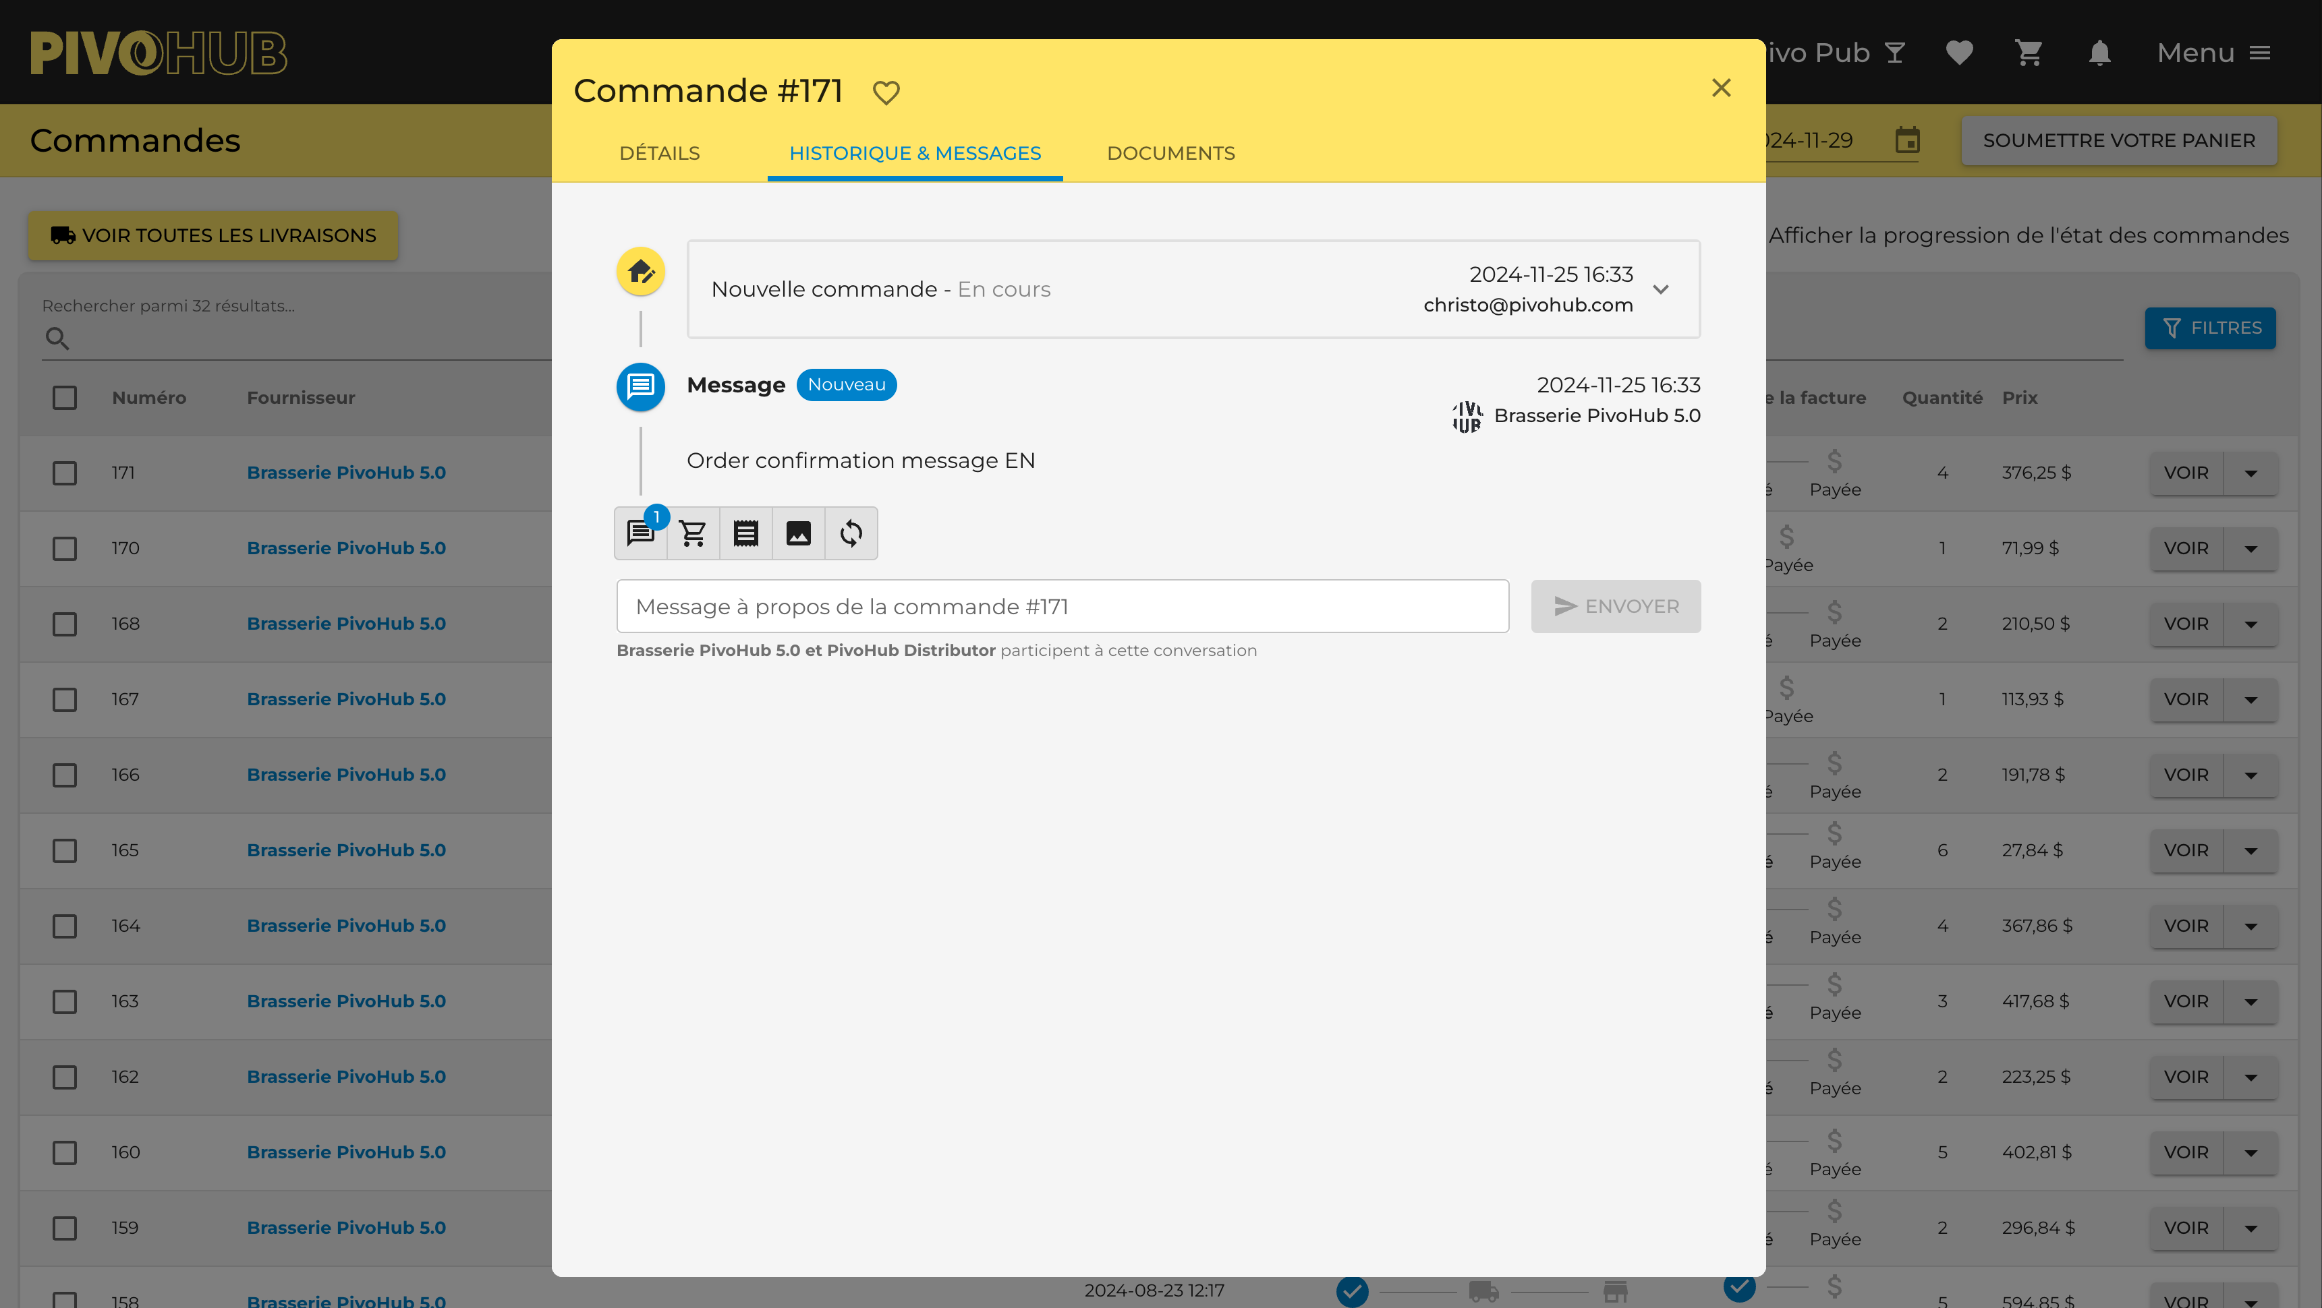Click Voir for order 162
This screenshot has width=2322, height=1308.
(2186, 1077)
